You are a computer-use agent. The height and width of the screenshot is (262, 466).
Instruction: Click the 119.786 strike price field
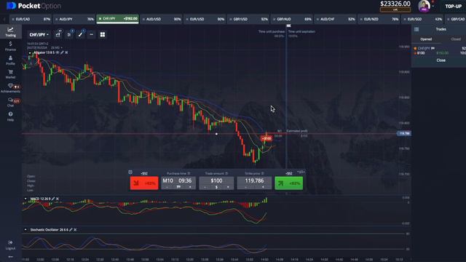(254, 181)
